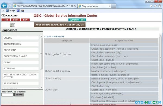
Task: Click the diagnostics list scroll-up arrow
Action: coord(41,36)
